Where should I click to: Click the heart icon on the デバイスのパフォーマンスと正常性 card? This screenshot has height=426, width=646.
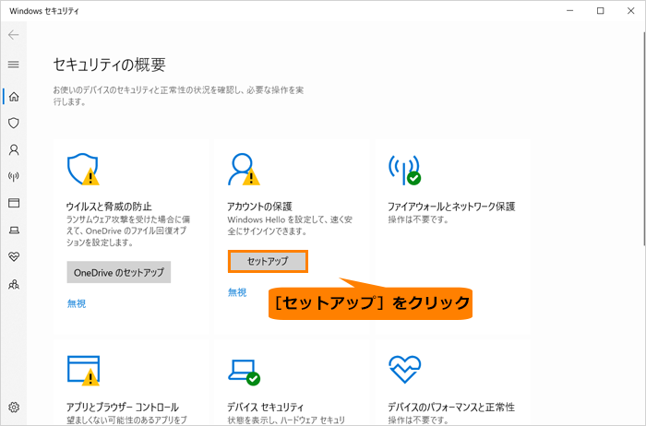(404, 369)
